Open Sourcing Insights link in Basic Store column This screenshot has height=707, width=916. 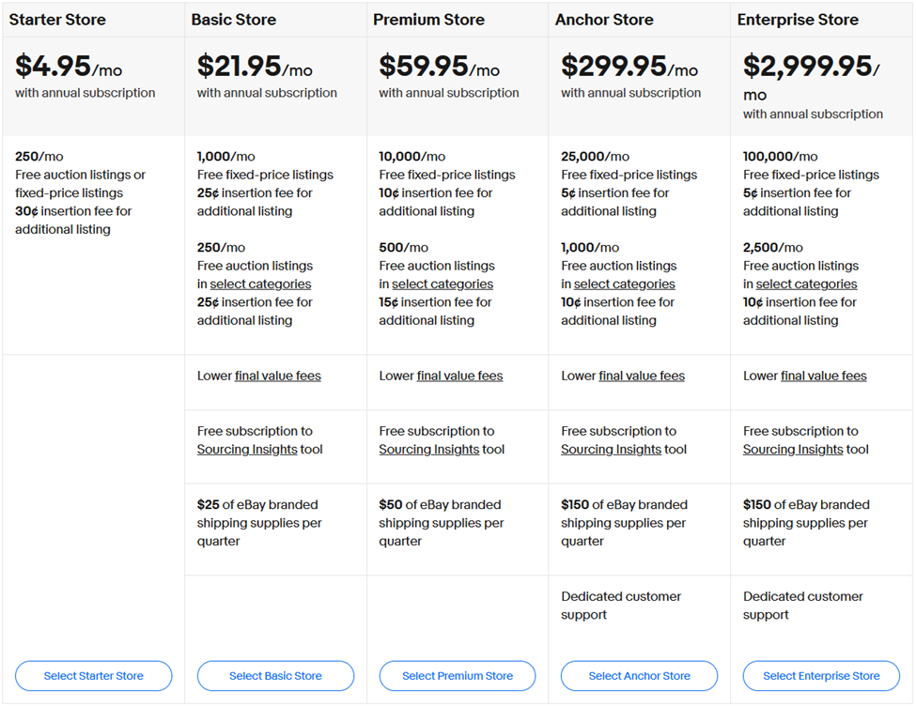[x=247, y=450]
